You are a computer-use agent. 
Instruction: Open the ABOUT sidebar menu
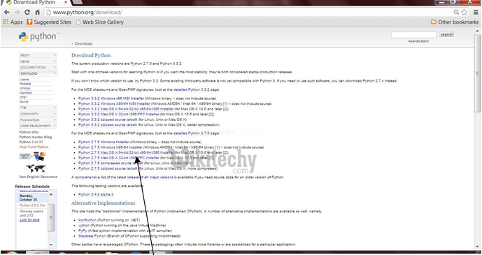(x=38, y=55)
